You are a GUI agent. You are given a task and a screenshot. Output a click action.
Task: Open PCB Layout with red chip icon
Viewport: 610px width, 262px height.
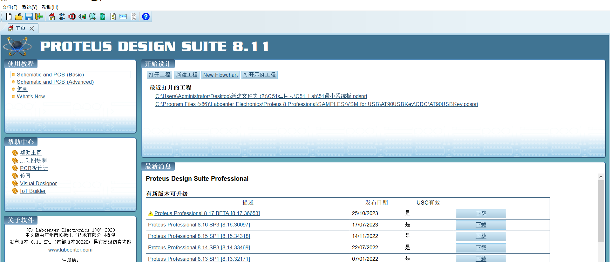point(72,16)
